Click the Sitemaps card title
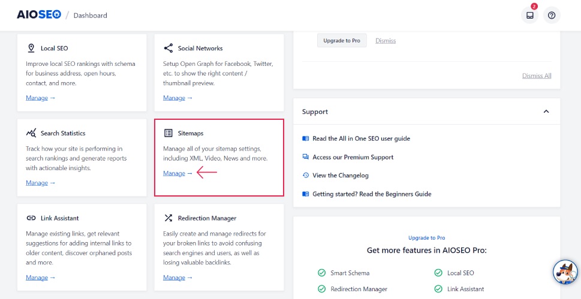The image size is (581, 299). (191, 134)
